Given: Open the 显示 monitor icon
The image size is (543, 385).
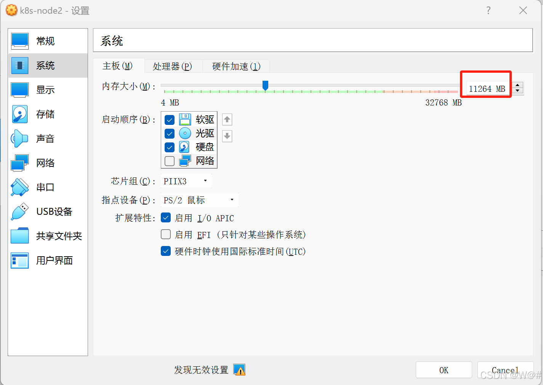Looking at the screenshot, I should (20, 90).
